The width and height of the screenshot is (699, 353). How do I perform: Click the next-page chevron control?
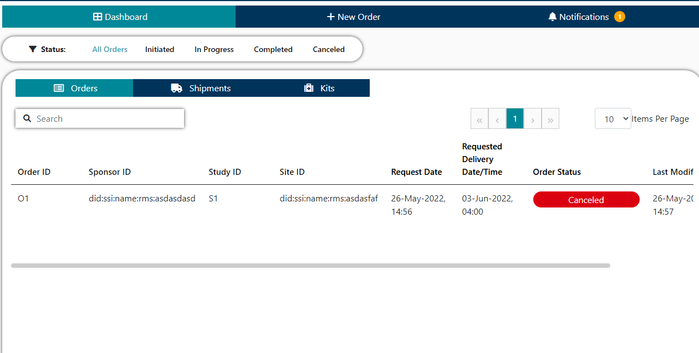[532, 118]
